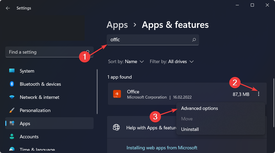This screenshot has height=153, width=275.
Task: Choose Uninstall from the context menu
Action: pos(190,129)
